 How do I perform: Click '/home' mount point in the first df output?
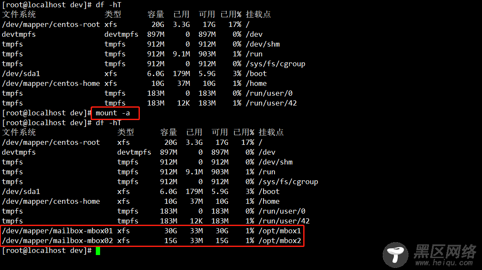pyautogui.click(x=256, y=84)
